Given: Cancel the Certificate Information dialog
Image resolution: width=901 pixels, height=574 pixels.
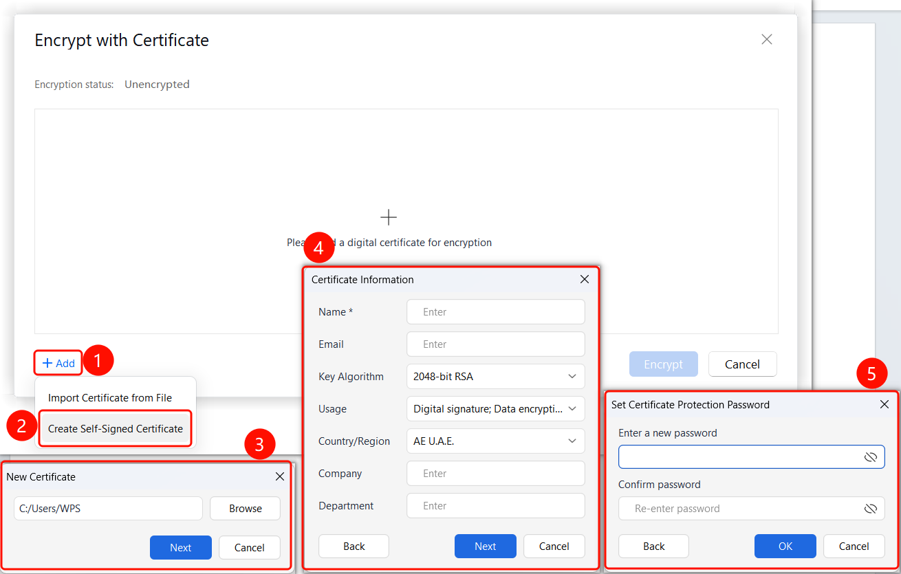Looking at the screenshot, I should pos(554,546).
